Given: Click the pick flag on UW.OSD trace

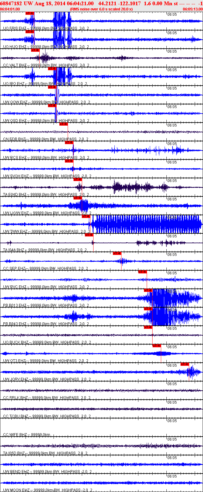Looking at the screenshot, I should (x=52, y=106).
